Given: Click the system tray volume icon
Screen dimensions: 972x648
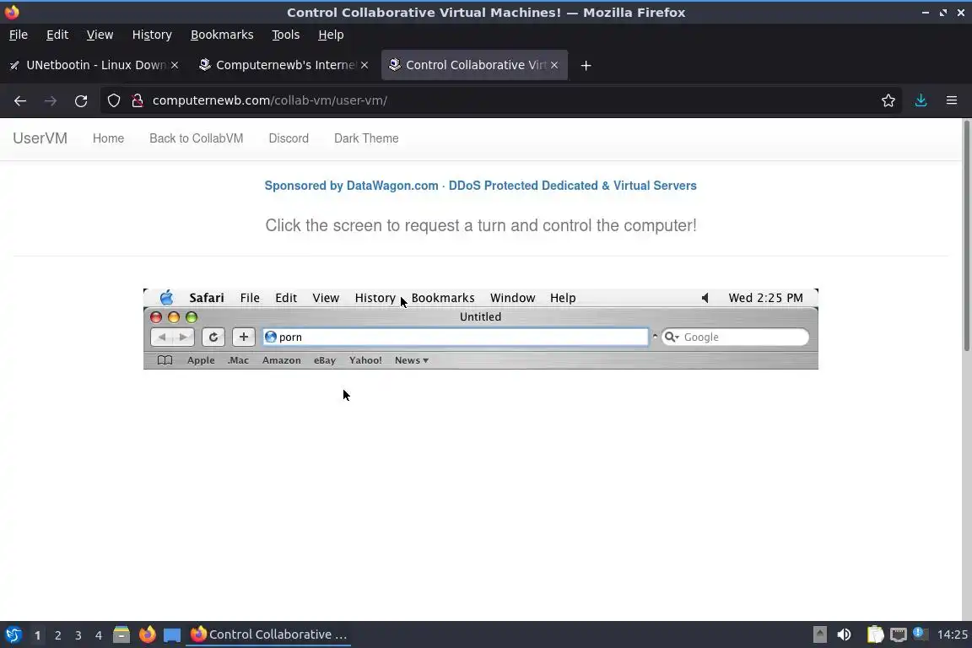Looking at the screenshot, I should (844, 634).
